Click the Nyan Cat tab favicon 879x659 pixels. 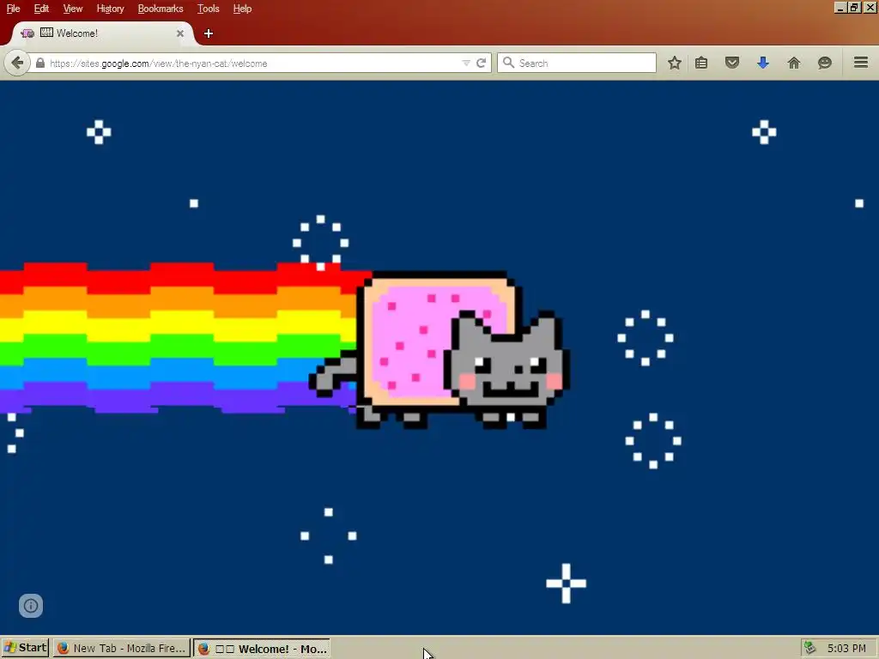[x=27, y=33]
